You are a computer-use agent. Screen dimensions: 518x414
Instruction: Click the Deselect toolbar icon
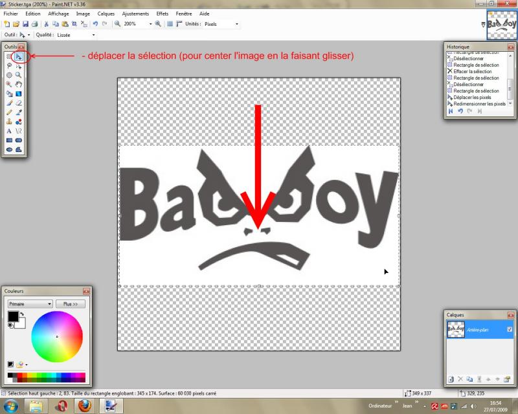pos(84,24)
